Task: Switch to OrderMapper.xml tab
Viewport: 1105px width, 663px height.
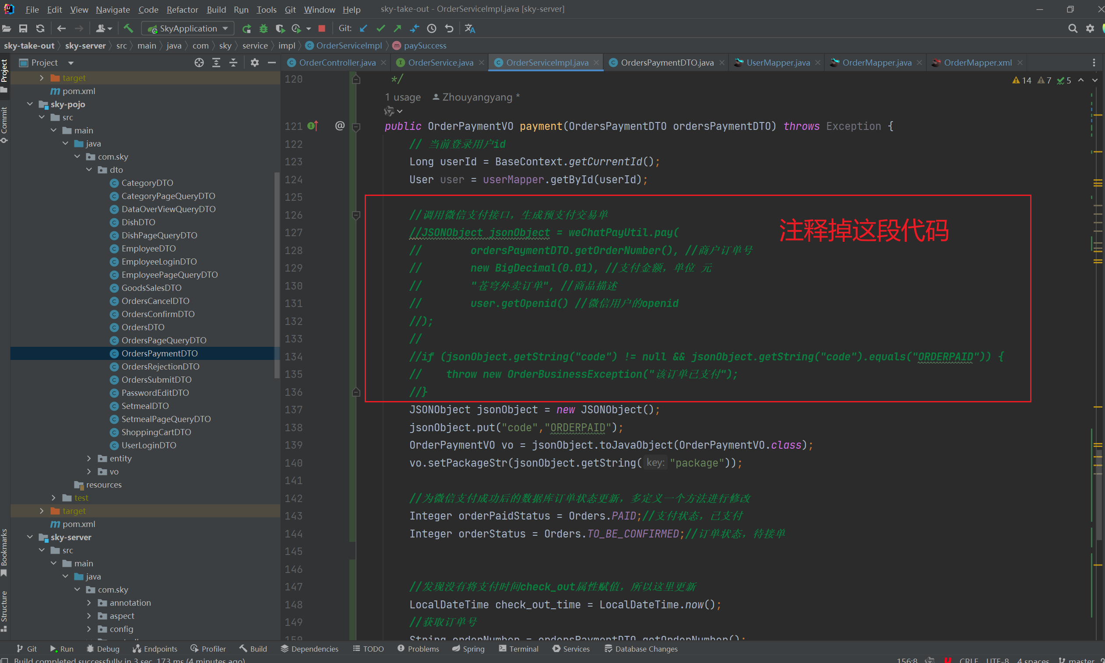Action: point(977,63)
